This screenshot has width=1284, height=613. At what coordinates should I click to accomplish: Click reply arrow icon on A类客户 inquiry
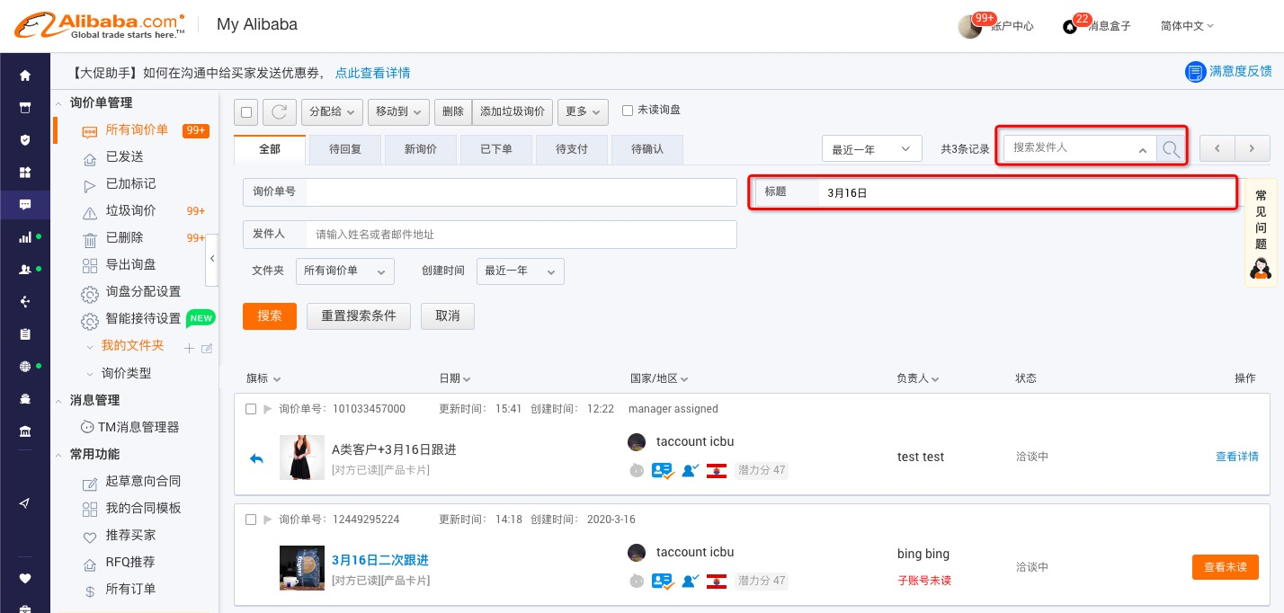tap(256, 458)
